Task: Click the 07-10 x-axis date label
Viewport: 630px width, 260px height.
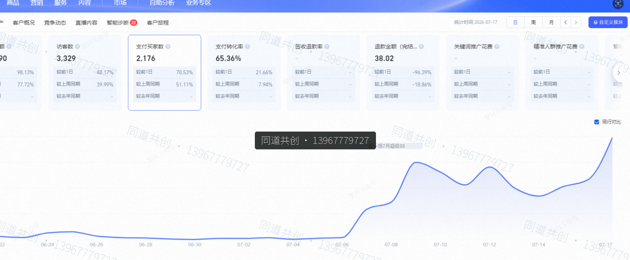Action: tap(440, 245)
